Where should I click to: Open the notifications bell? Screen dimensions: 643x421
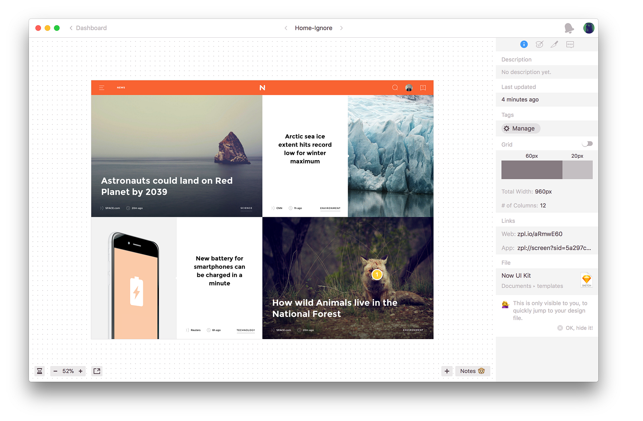569,28
